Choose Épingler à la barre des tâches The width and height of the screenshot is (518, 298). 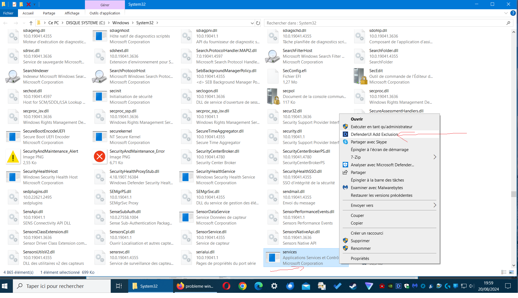(390, 180)
